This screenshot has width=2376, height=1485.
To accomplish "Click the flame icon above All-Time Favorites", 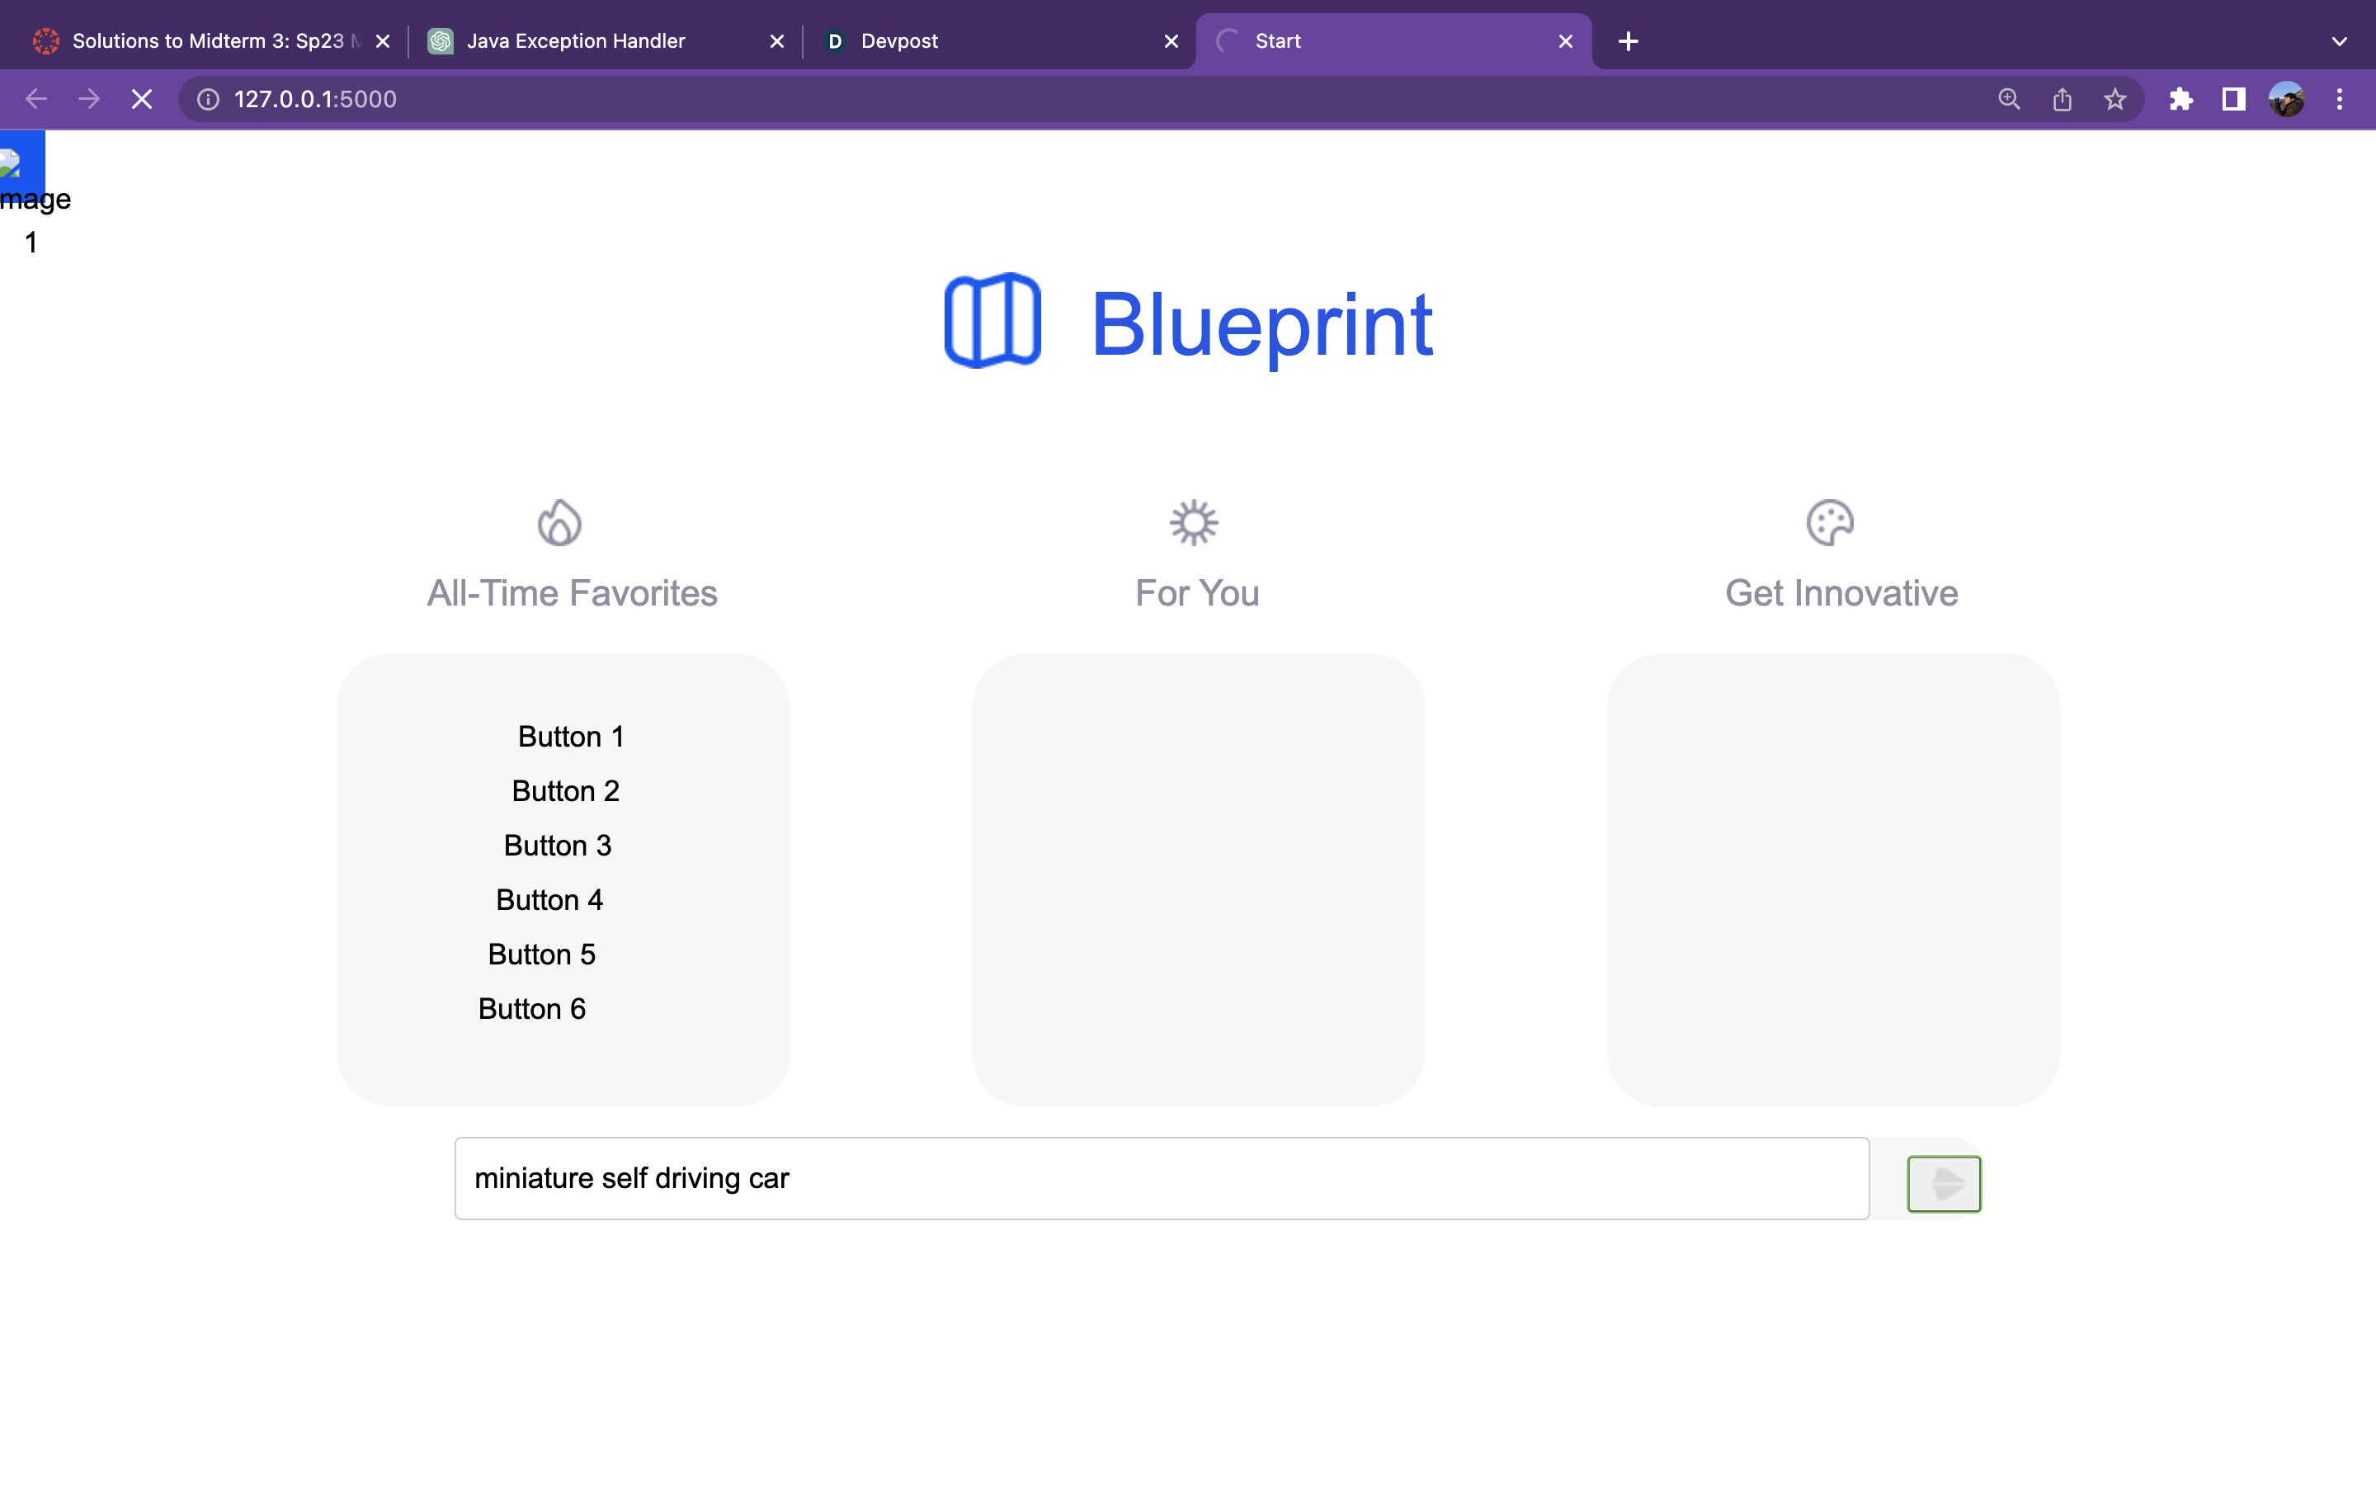I will [x=559, y=522].
